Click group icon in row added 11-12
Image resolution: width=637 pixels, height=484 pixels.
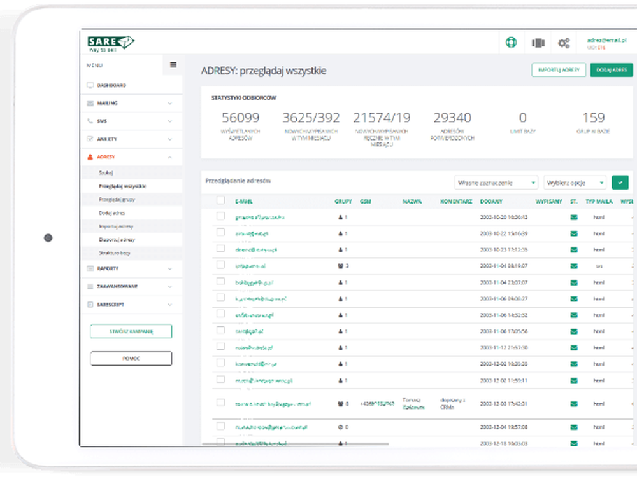pyautogui.click(x=340, y=348)
